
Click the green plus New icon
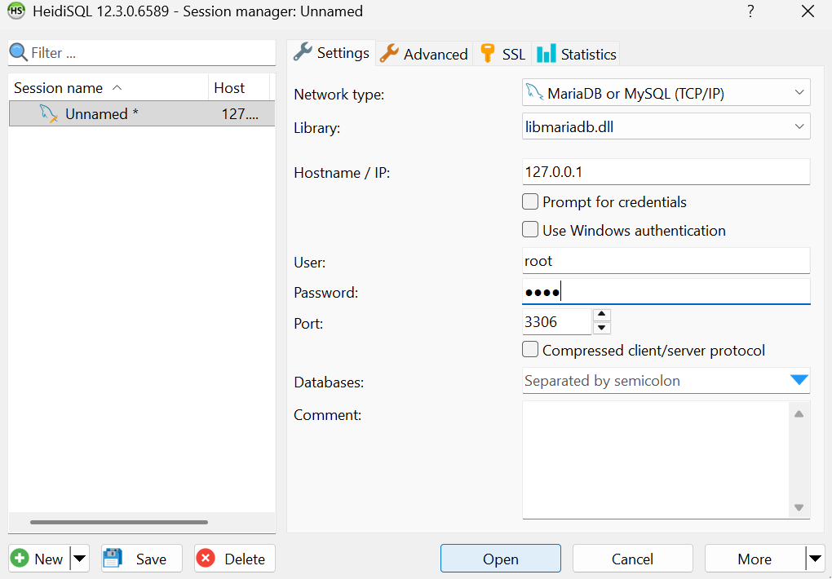(x=20, y=559)
